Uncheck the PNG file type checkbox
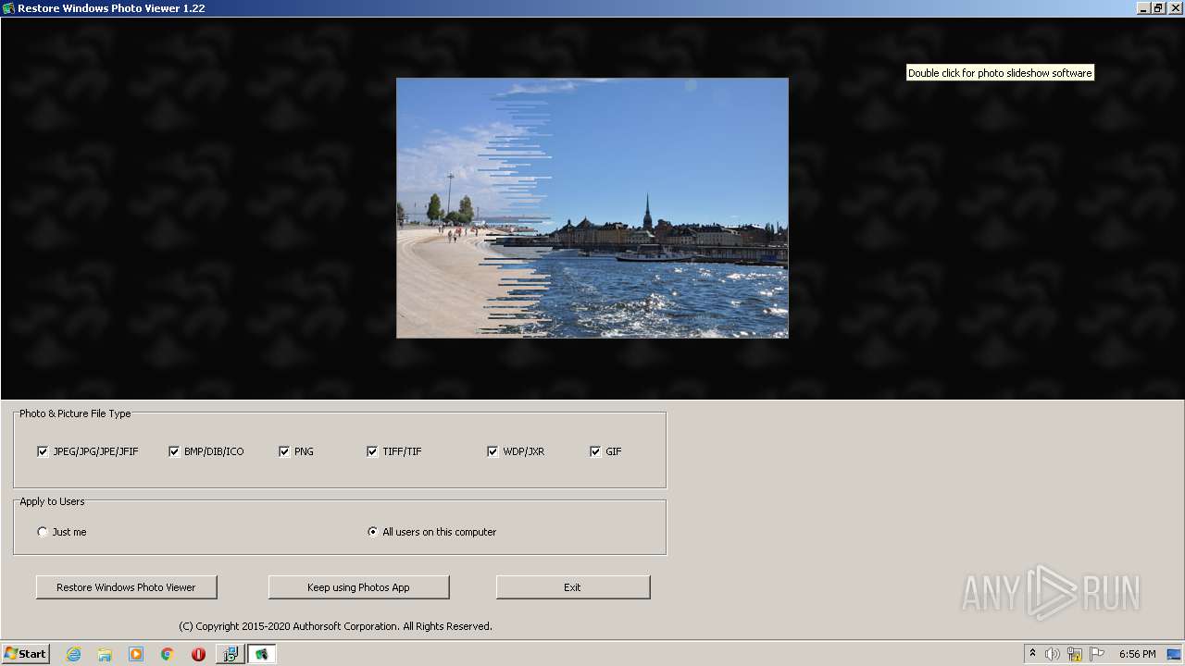Viewport: 1185px width, 666px height. point(284,451)
